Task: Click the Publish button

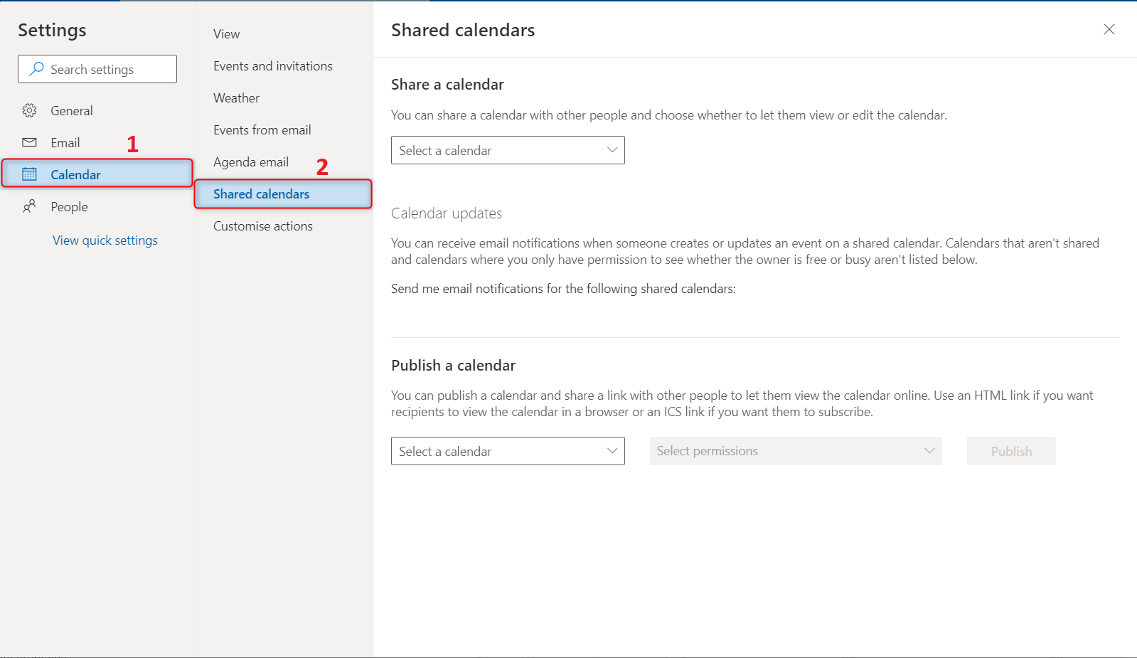Action: 1010,451
